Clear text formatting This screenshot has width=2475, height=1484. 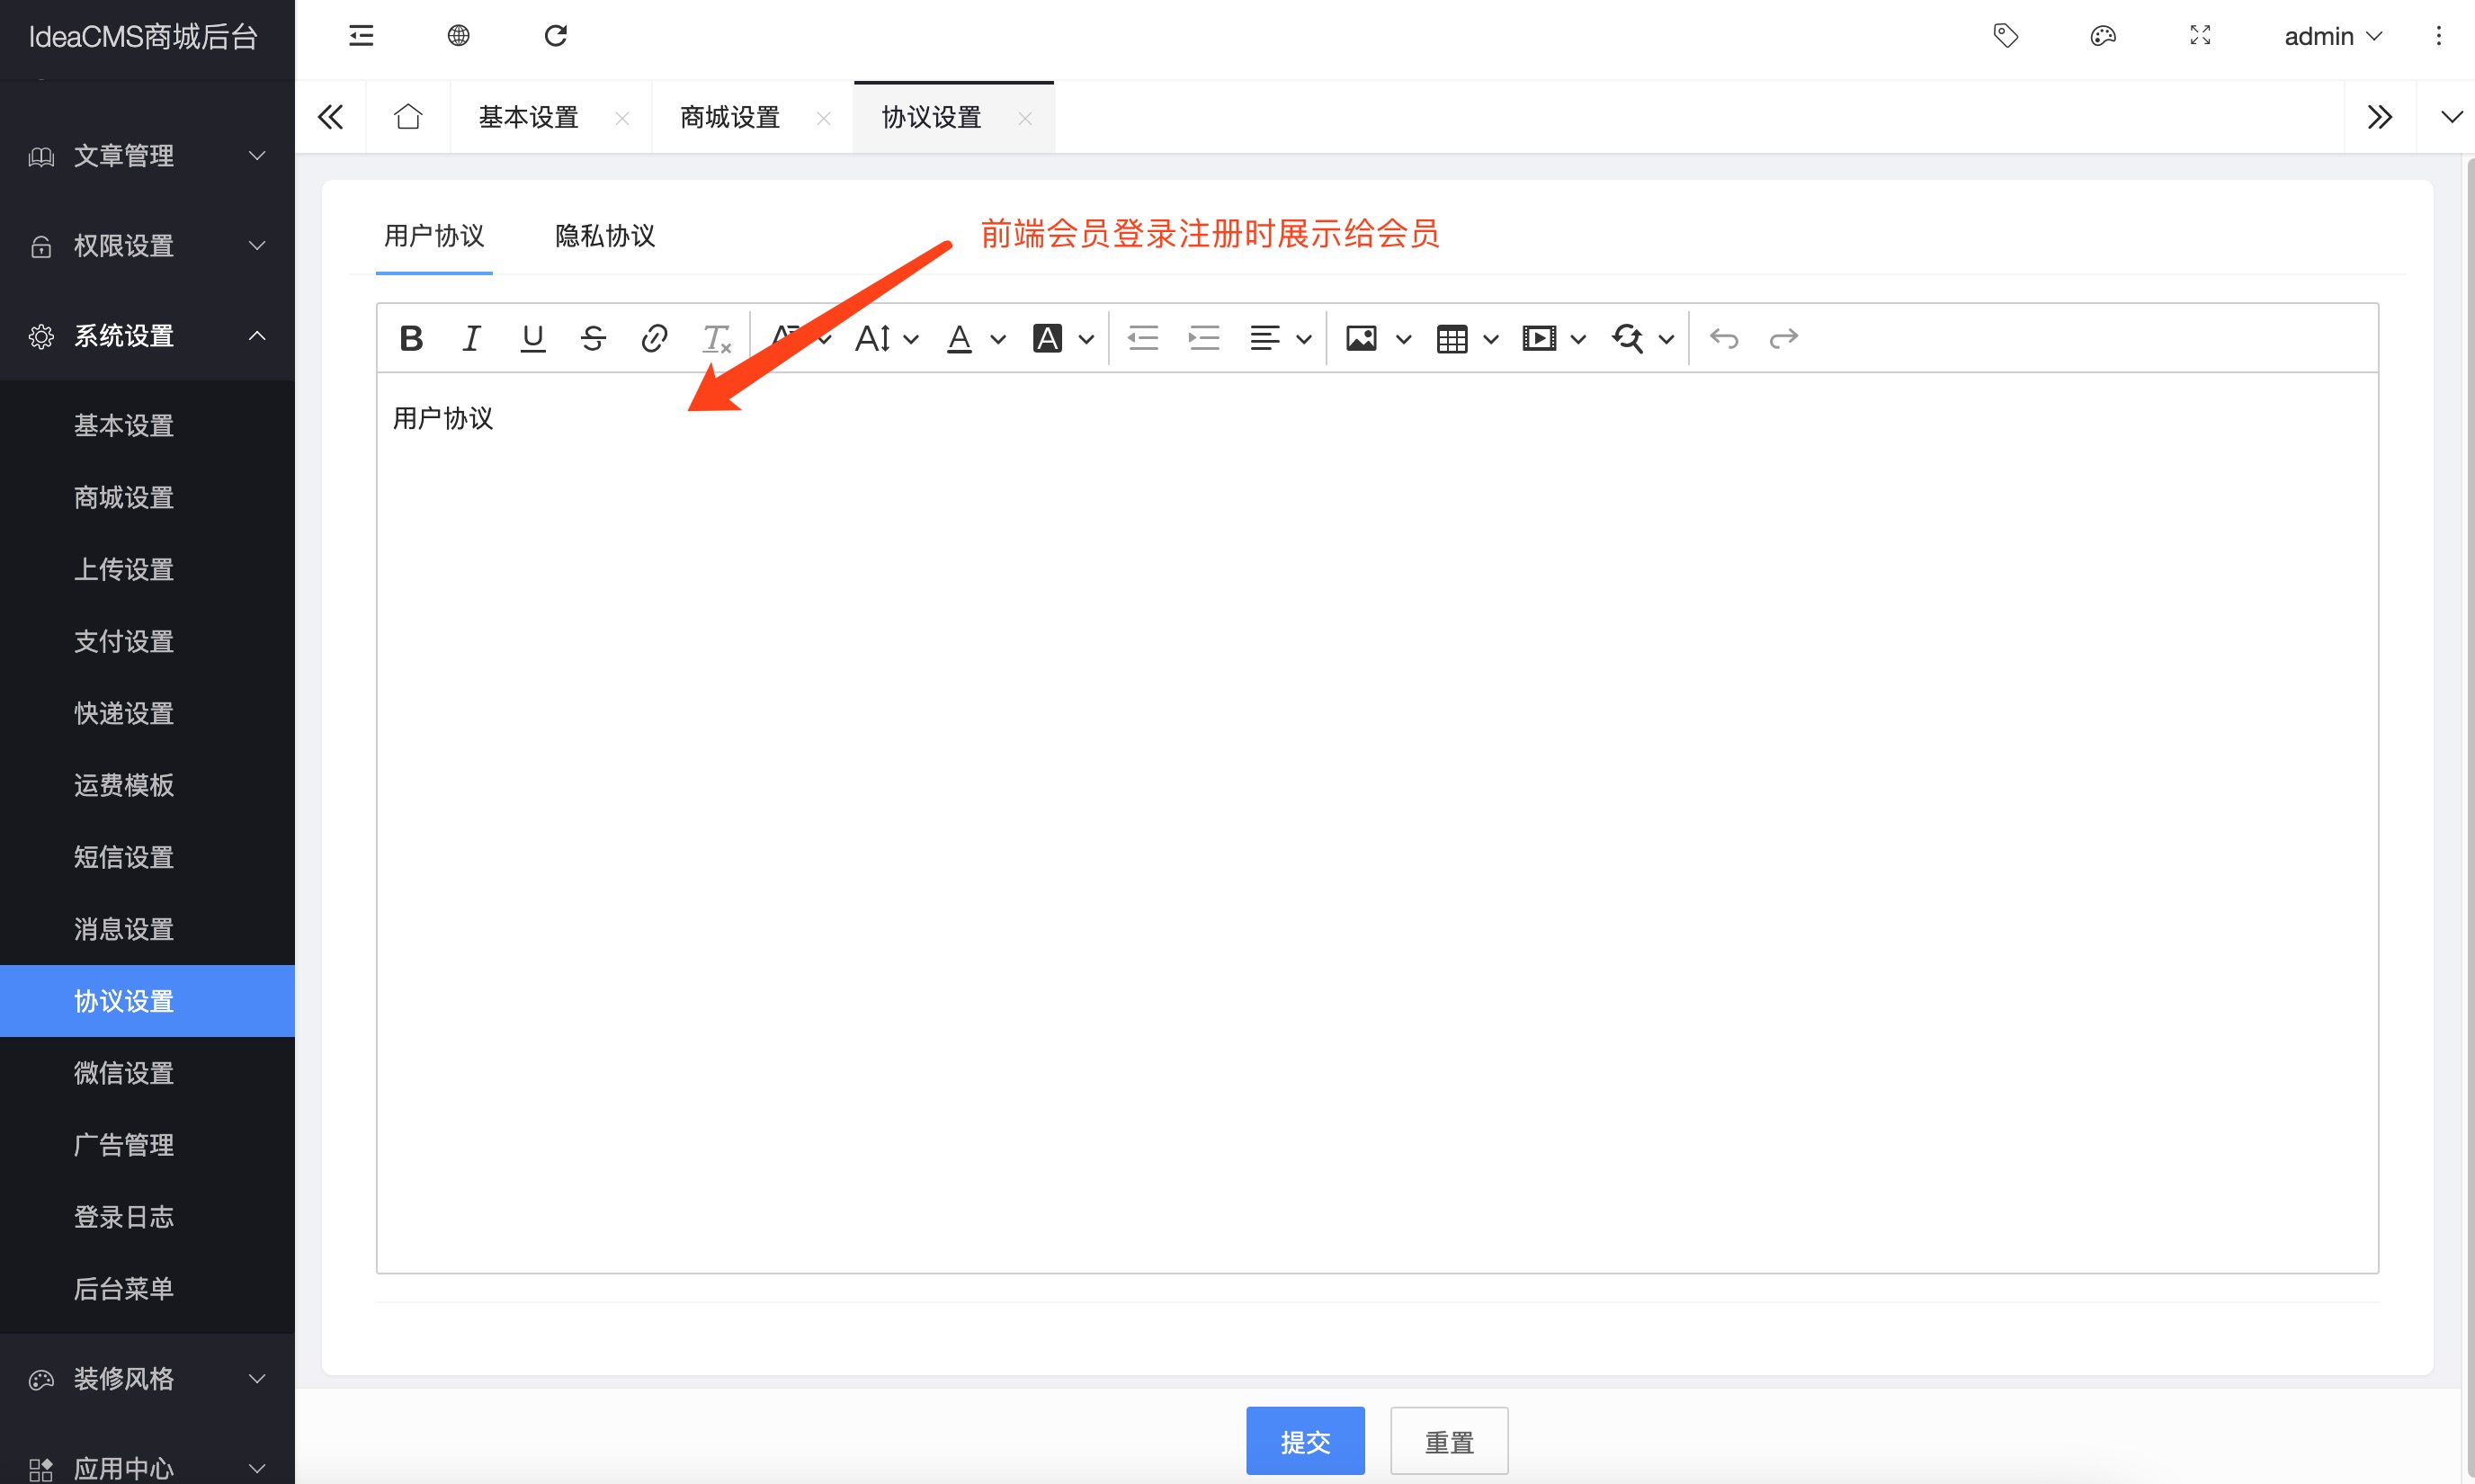pos(716,338)
